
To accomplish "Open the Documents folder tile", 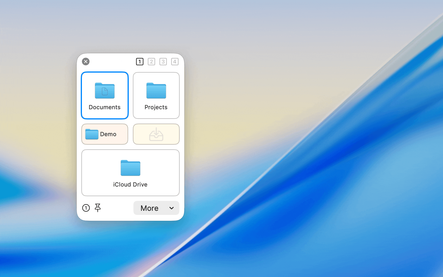I will tap(105, 95).
